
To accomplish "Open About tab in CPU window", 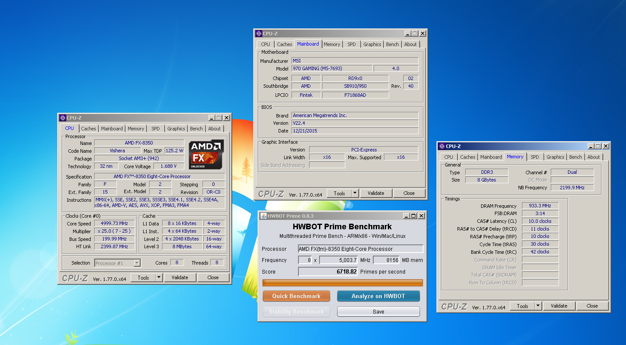I will pyautogui.click(x=215, y=129).
